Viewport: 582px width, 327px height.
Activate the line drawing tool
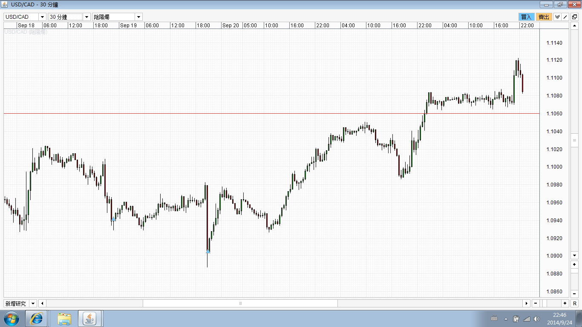coord(565,17)
